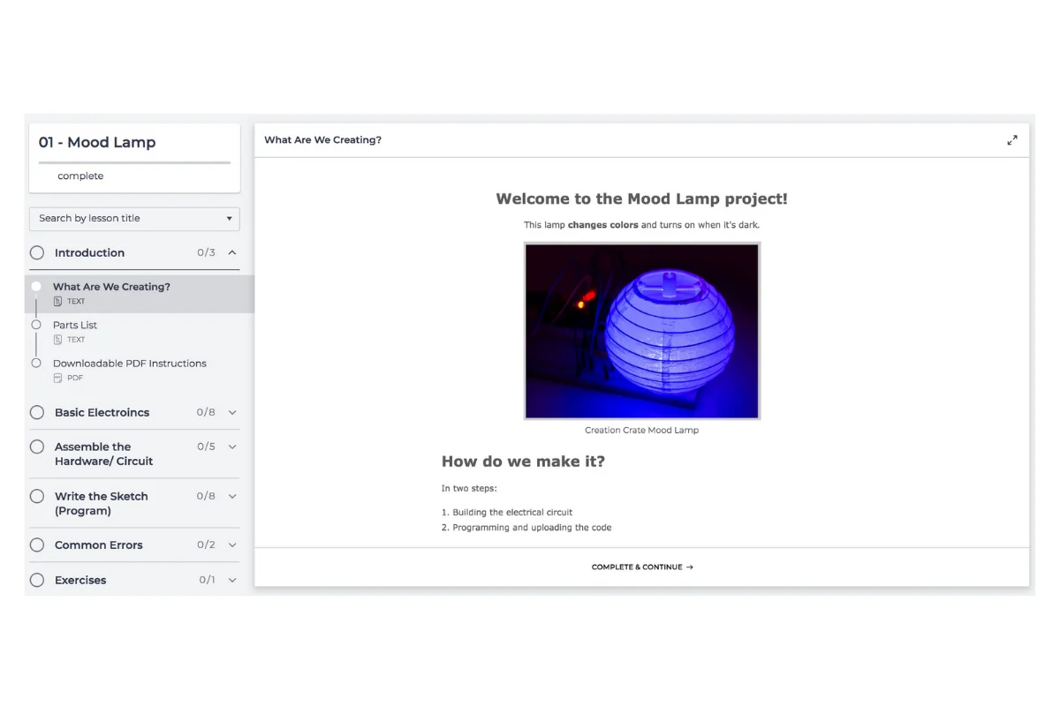Image resolution: width=1060 pixels, height=706 pixels.
Task: Toggle Assemble the Hardware/ Circuit completion circle
Action: pos(37,447)
